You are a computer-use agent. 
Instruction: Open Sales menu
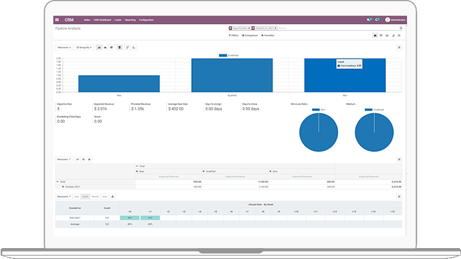coord(87,20)
